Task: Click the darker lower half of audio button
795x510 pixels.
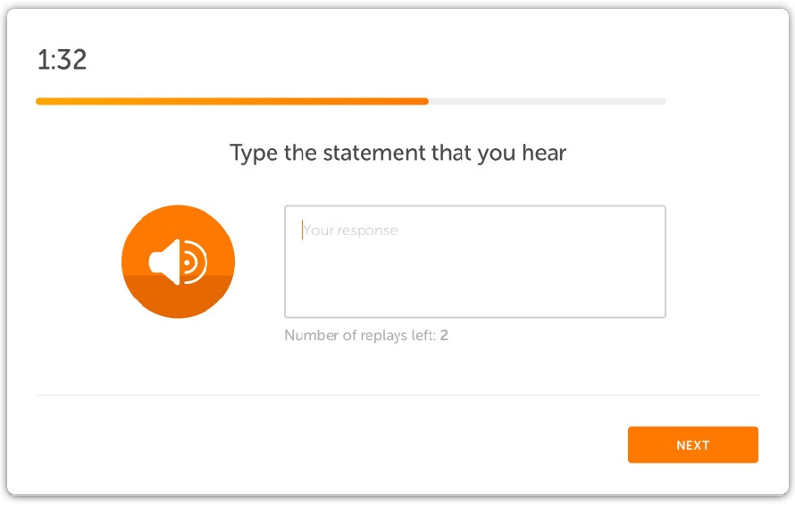Action: (178, 297)
